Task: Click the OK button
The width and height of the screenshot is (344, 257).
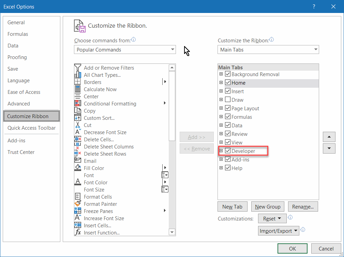Action: (293, 249)
